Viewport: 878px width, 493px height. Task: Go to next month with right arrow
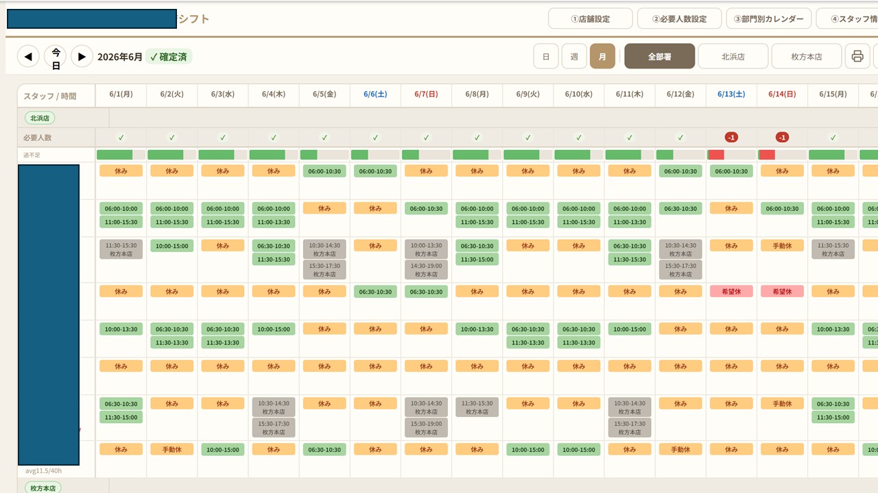(x=82, y=56)
